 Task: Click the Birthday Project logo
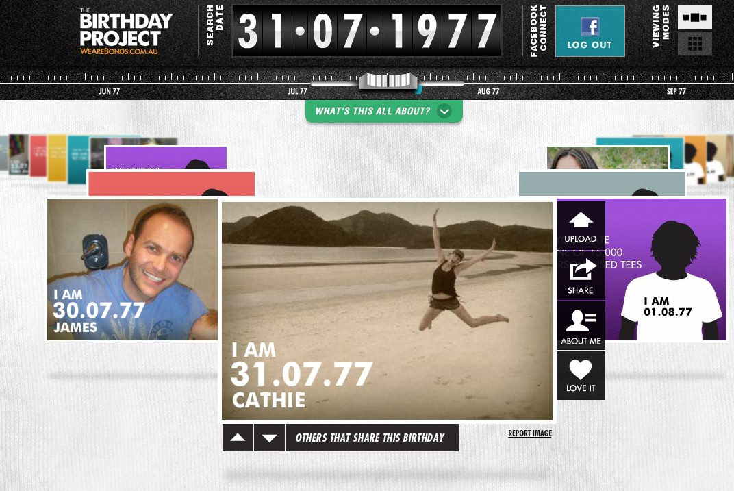click(x=125, y=32)
